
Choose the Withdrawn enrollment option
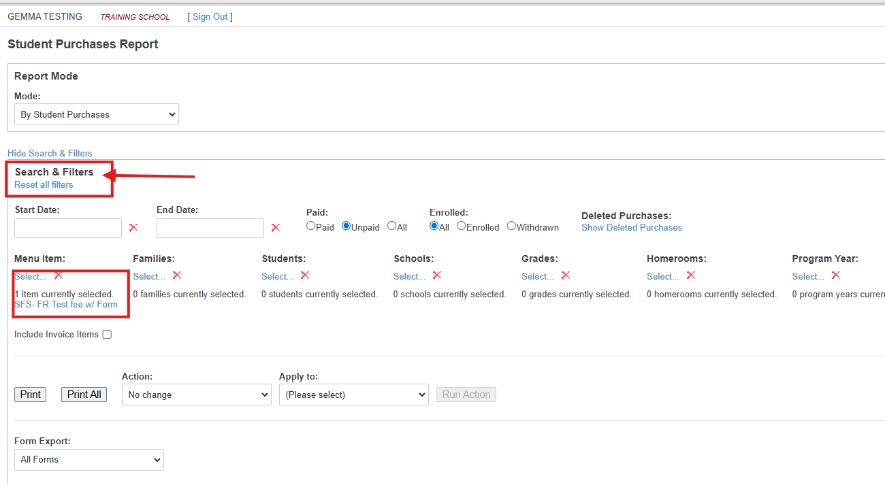click(x=511, y=227)
